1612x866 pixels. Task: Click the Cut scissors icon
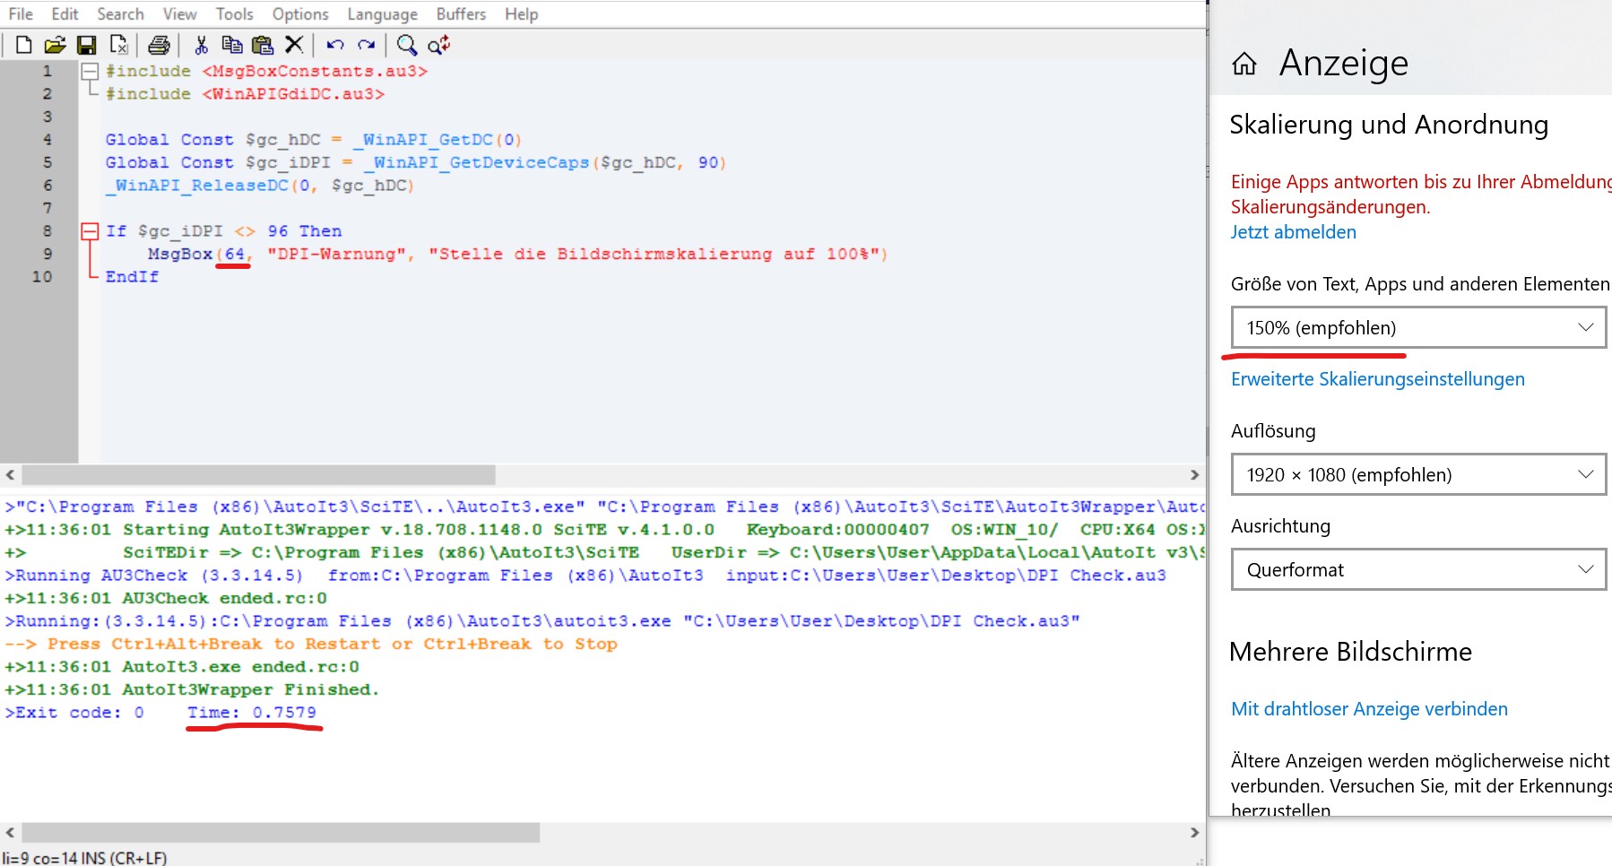point(201,45)
